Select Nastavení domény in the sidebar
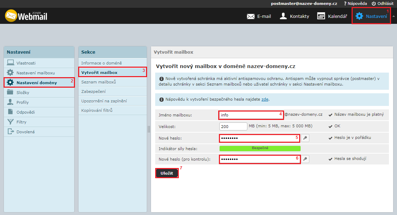 click(x=37, y=83)
